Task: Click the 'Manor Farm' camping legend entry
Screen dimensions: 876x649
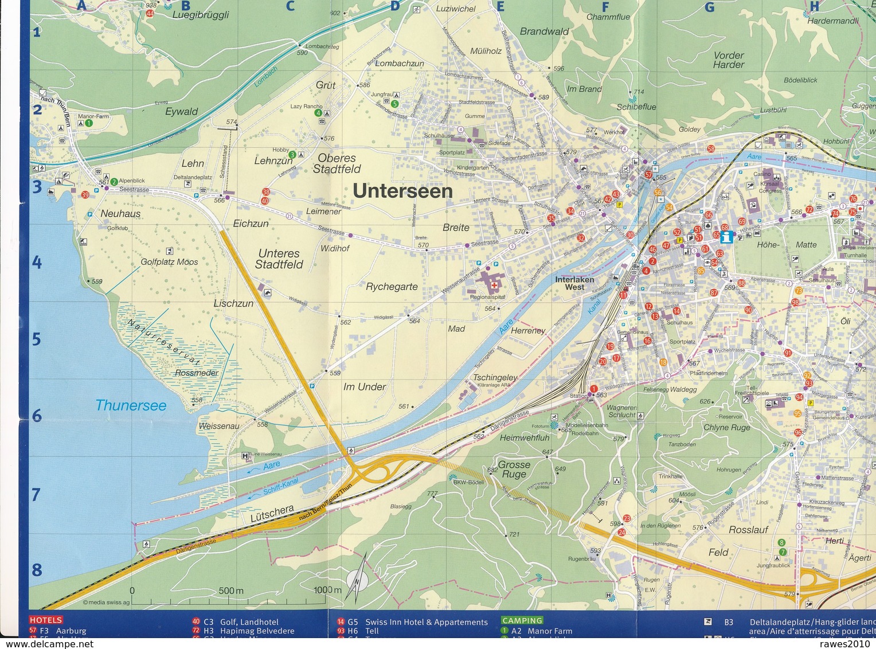Action: (x=550, y=631)
